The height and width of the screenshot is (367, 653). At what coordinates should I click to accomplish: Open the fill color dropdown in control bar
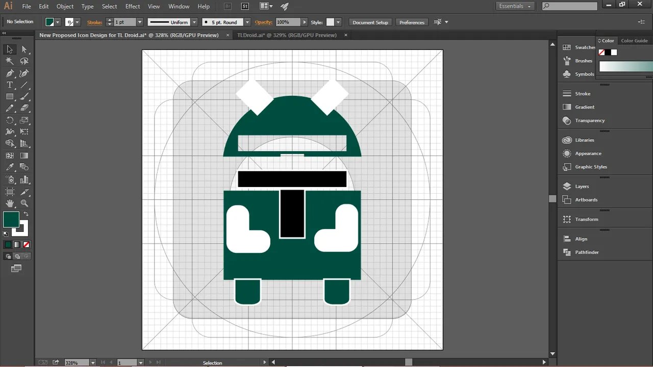tap(58, 22)
